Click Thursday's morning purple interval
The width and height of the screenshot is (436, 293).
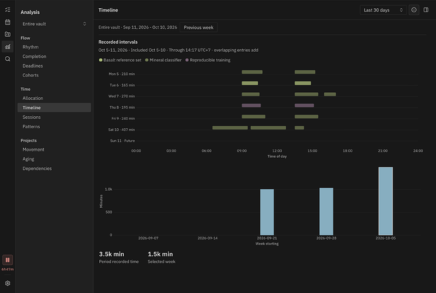251,105
